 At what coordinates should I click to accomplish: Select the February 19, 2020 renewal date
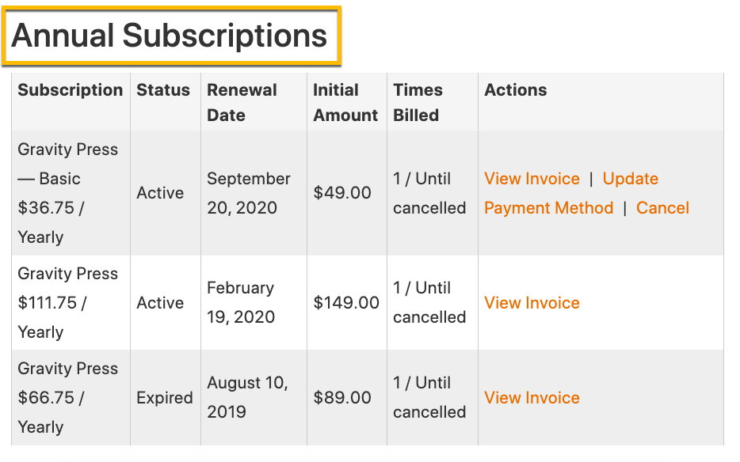(241, 302)
